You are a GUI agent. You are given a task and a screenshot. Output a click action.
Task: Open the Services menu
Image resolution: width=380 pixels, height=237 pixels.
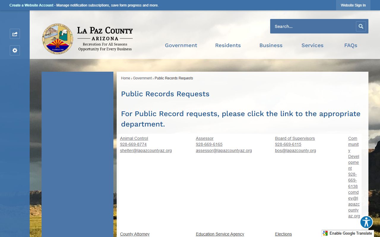312,45
